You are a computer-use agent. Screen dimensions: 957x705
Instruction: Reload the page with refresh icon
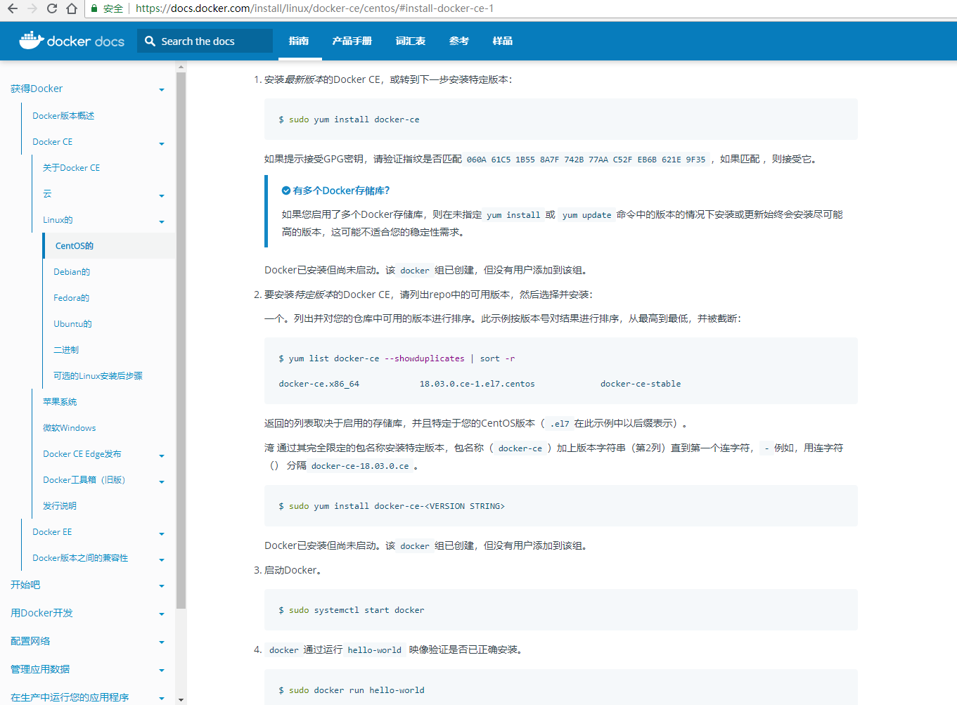(52, 8)
